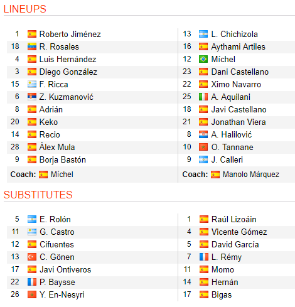Click the SUBSTITUTES section heading

38,195
